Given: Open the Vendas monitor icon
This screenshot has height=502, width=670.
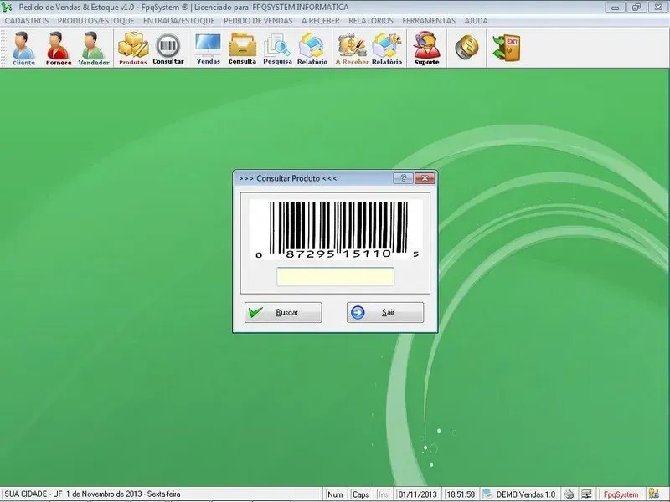Looking at the screenshot, I should [x=208, y=49].
